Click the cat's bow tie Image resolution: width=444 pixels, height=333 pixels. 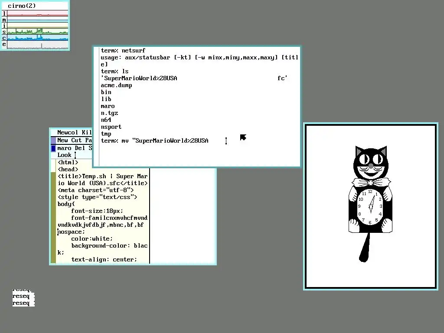click(x=371, y=183)
